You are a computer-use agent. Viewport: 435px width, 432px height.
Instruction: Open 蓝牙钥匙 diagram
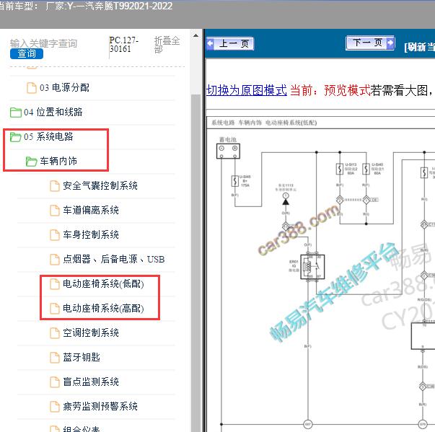(82, 357)
